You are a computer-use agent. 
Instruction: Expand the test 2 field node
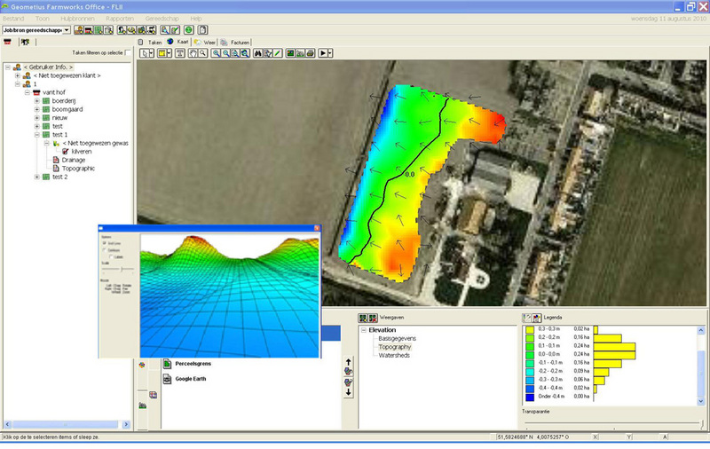point(36,177)
